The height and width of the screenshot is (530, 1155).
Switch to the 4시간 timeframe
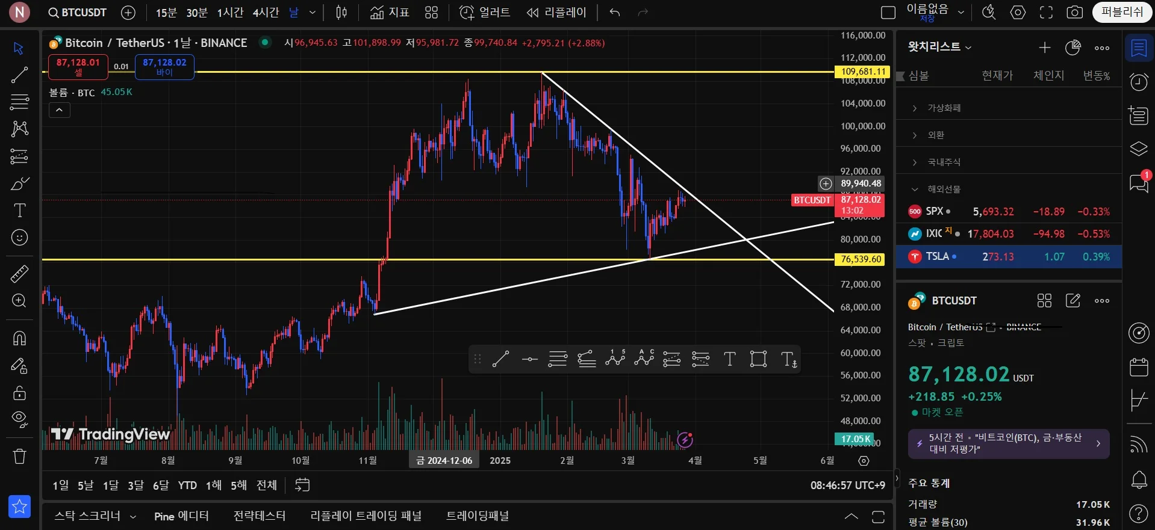point(266,13)
